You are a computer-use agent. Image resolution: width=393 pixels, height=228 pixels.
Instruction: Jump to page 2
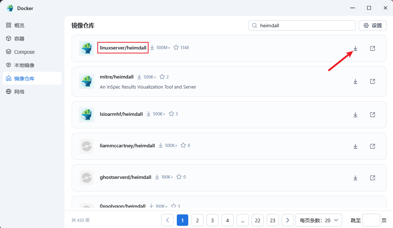click(x=198, y=220)
